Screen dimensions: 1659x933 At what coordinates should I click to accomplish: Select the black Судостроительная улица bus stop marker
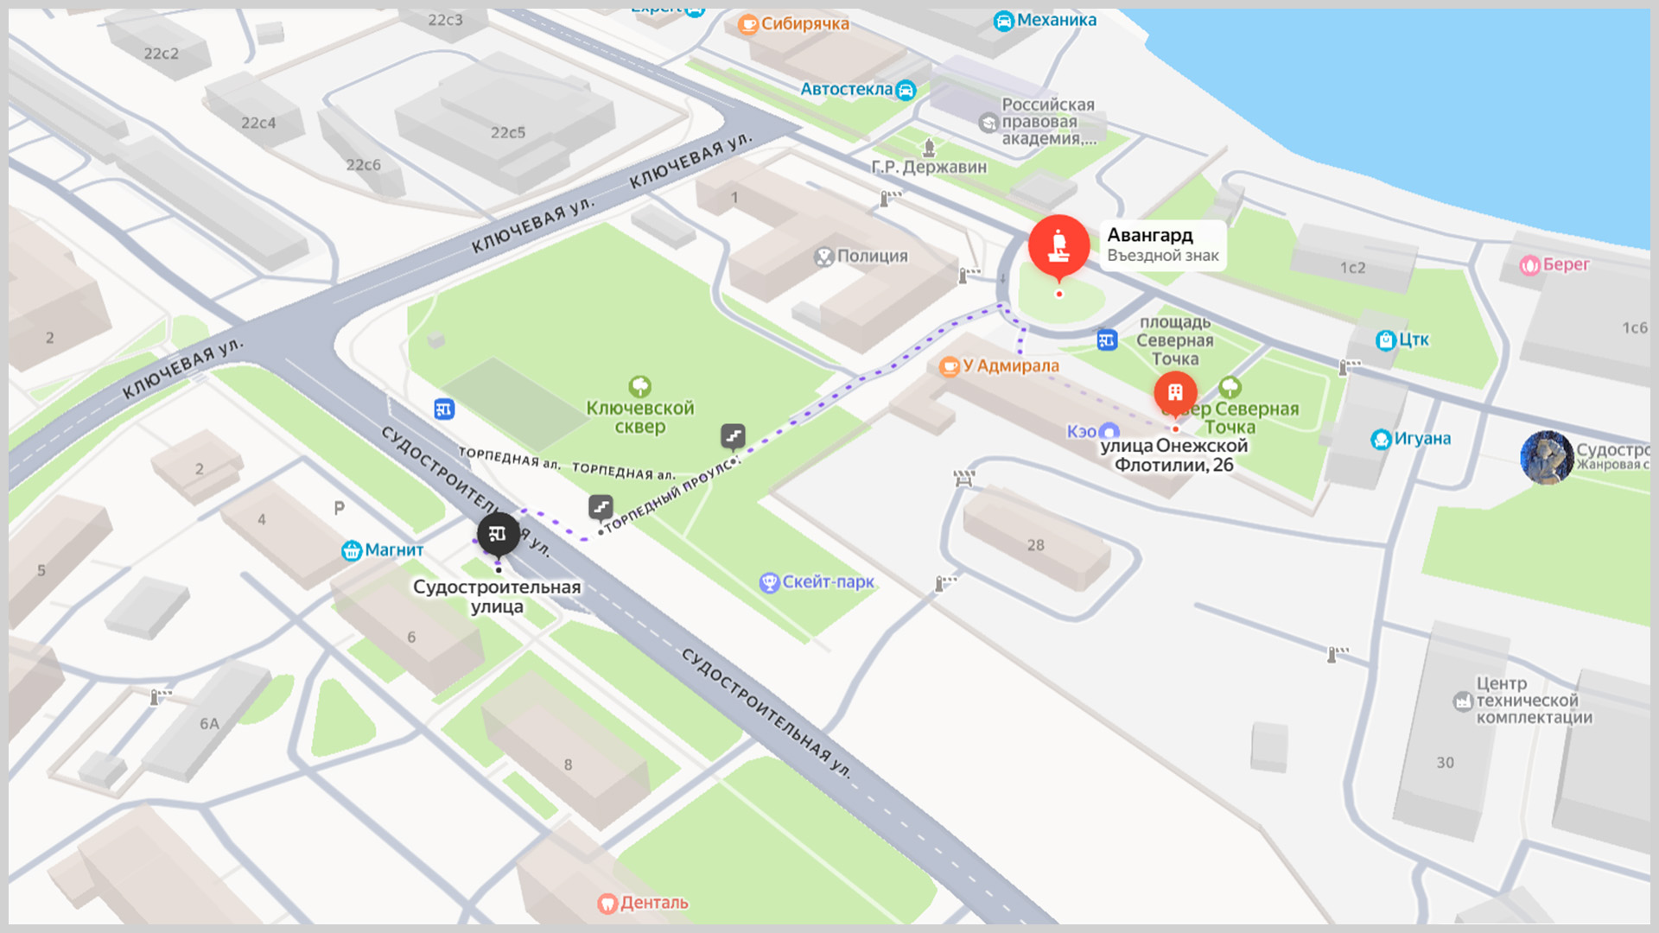click(499, 535)
